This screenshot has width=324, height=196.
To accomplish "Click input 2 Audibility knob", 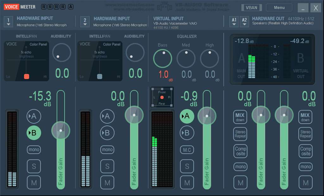I will 135,52.
